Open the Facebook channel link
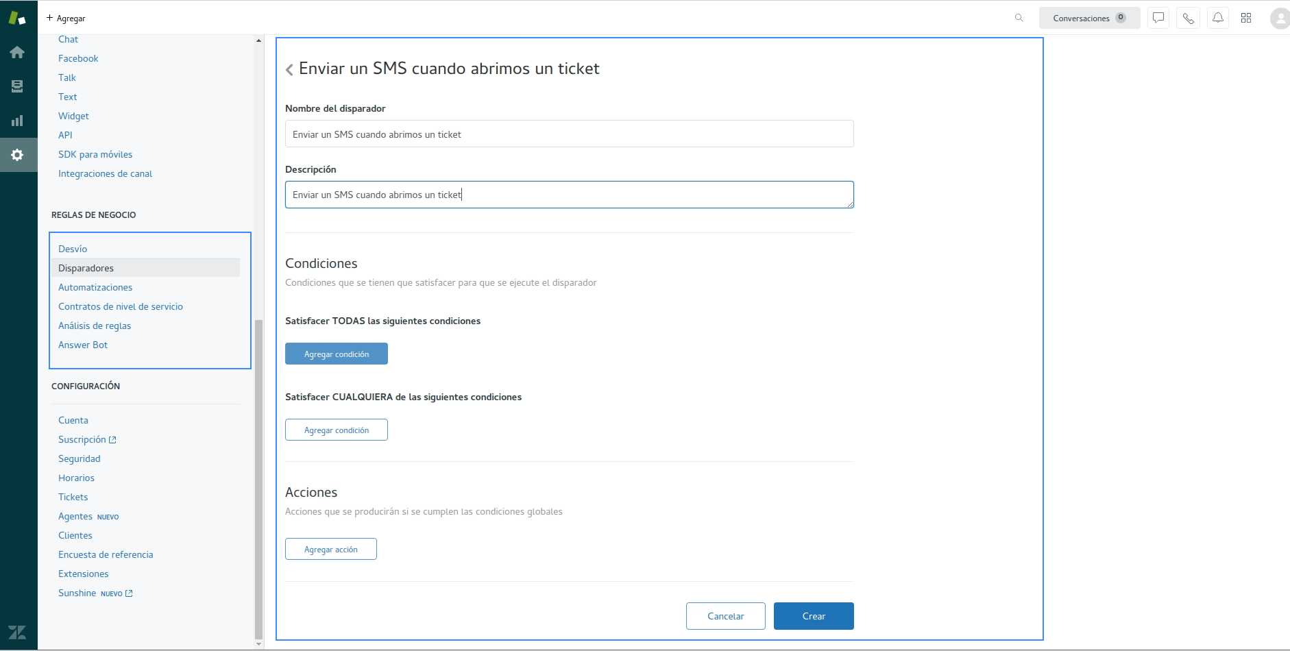Screen dimensions: 1290x651 click(x=78, y=58)
